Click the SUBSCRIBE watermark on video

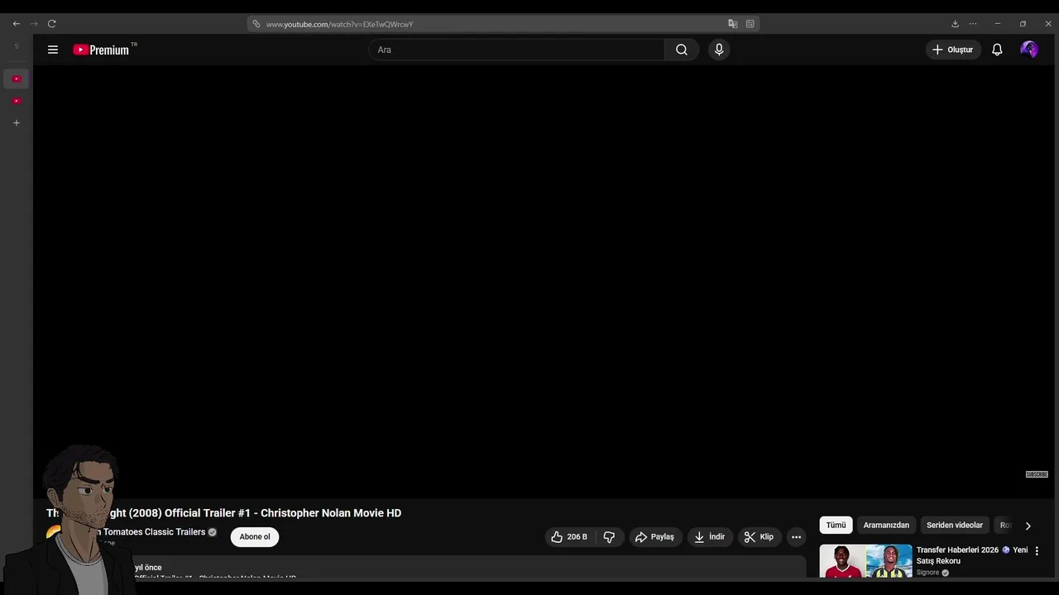1037,474
